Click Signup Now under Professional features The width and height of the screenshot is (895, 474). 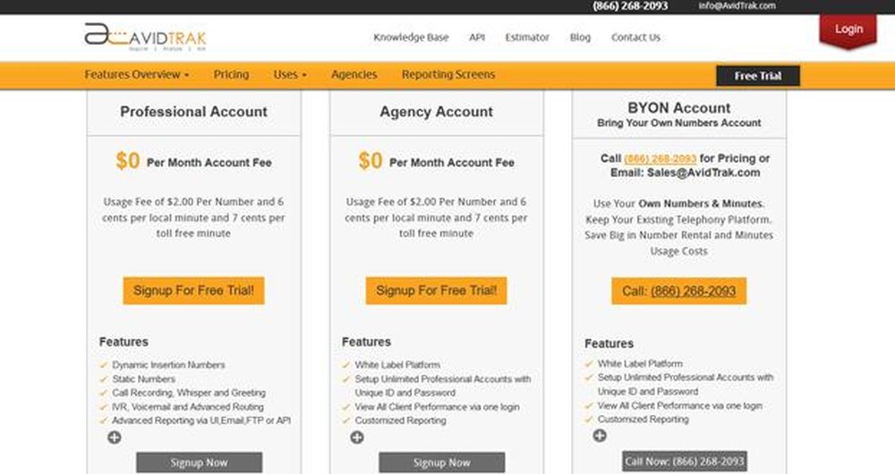click(199, 462)
